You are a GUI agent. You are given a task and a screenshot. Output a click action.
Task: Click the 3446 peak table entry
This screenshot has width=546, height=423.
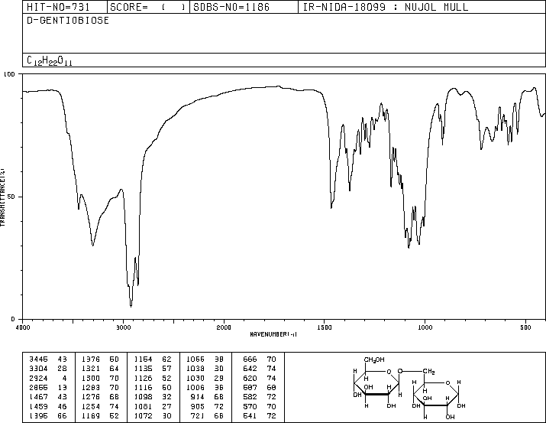[x=48, y=360]
